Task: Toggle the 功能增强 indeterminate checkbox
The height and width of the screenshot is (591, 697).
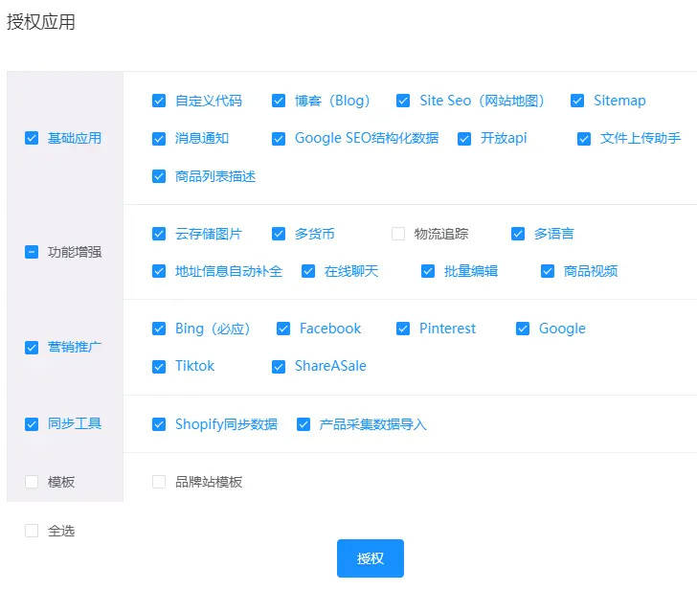Action: (32, 252)
